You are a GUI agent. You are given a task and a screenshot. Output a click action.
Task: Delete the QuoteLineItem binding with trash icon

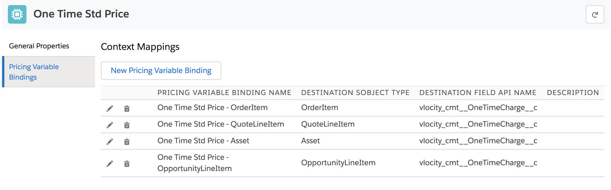point(127,125)
